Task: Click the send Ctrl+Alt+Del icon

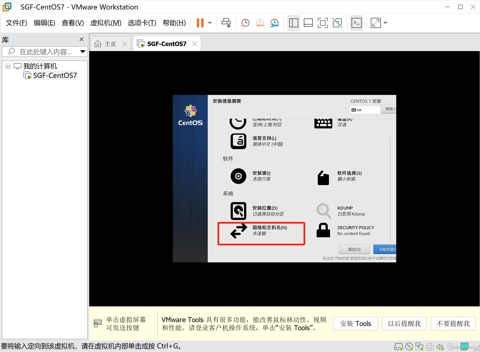Action: 226,23
